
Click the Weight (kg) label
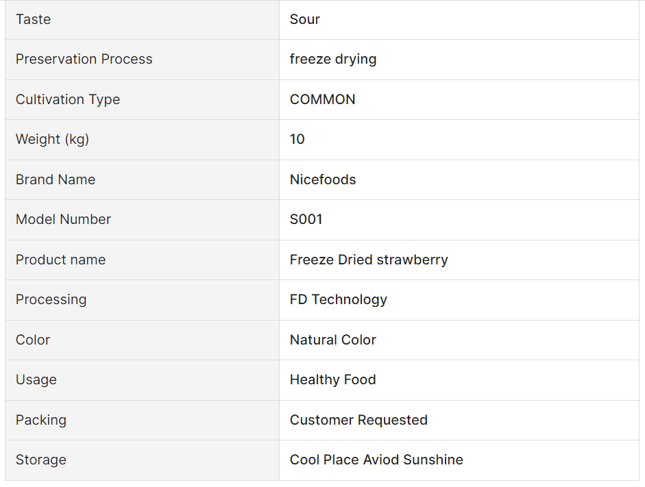[x=52, y=139]
